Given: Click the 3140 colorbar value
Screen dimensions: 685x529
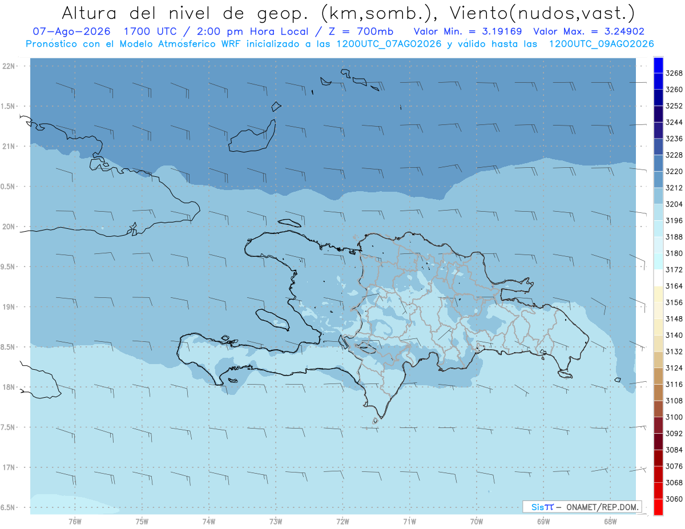Looking at the screenshot, I should (x=674, y=335).
